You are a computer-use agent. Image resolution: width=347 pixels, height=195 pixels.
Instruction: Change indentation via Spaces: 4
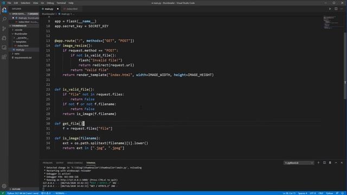303,193
